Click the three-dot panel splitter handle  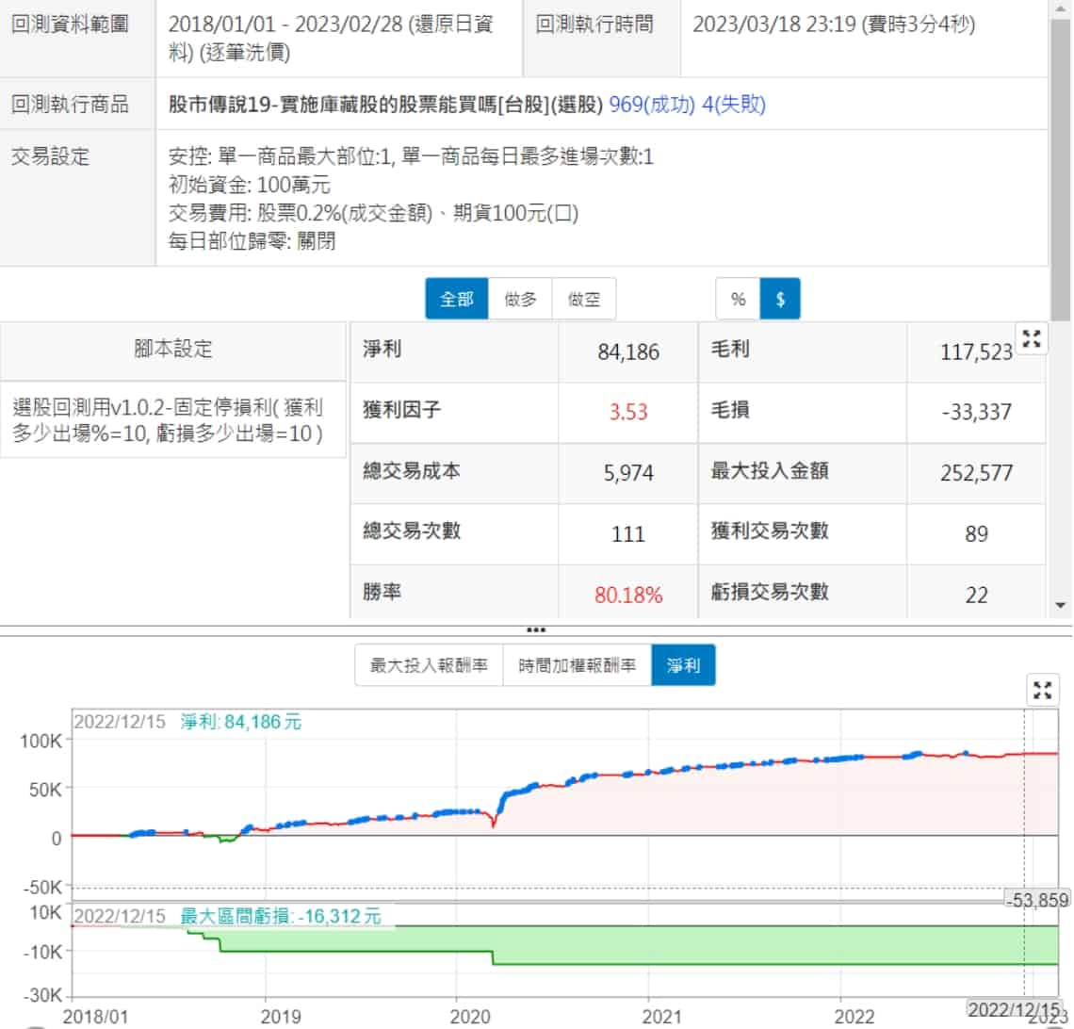click(x=536, y=629)
